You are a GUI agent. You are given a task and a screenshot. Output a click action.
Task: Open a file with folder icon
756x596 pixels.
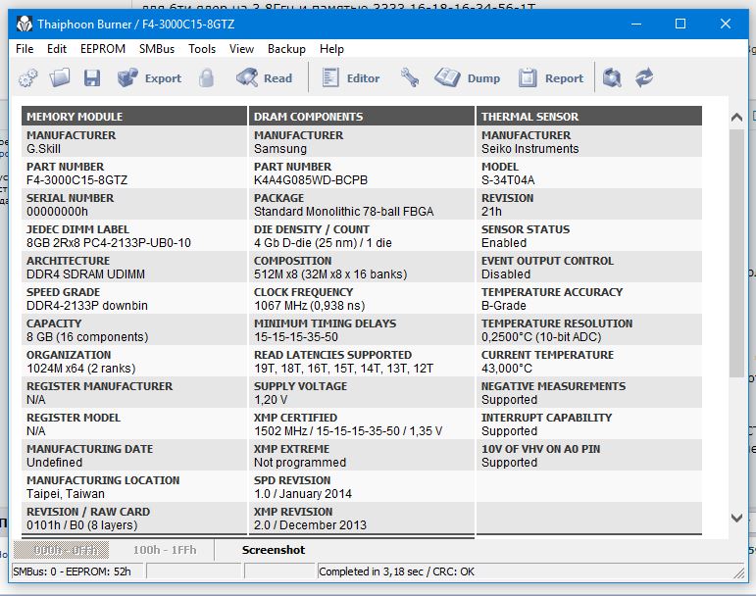(60, 77)
